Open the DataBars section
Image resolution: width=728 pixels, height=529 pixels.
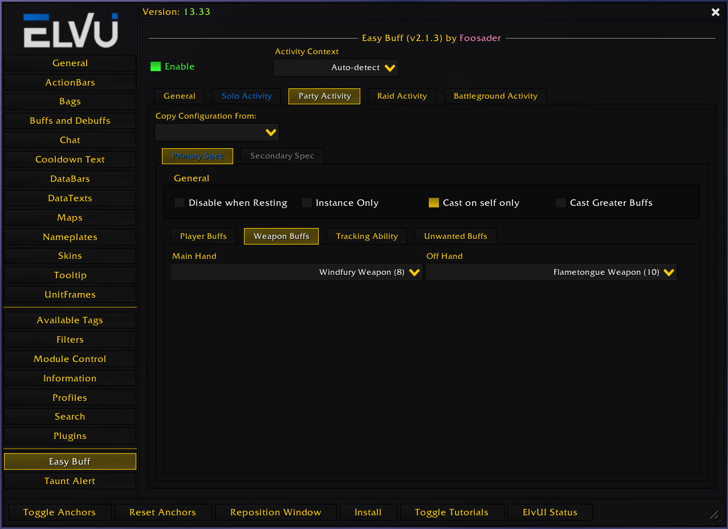click(x=70, y=179)
